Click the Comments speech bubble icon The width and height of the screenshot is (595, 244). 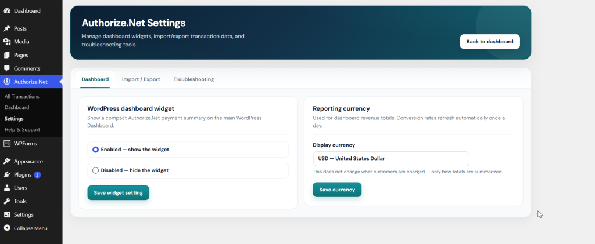[x=7, y=68]
